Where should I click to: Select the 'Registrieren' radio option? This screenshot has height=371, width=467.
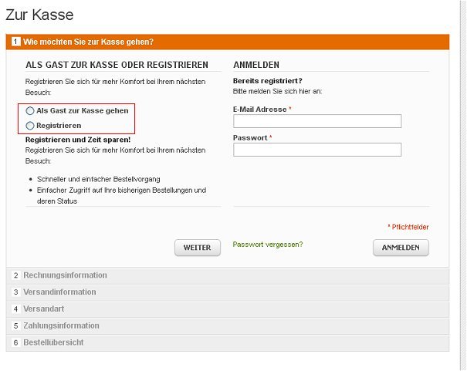click(30, 125)
